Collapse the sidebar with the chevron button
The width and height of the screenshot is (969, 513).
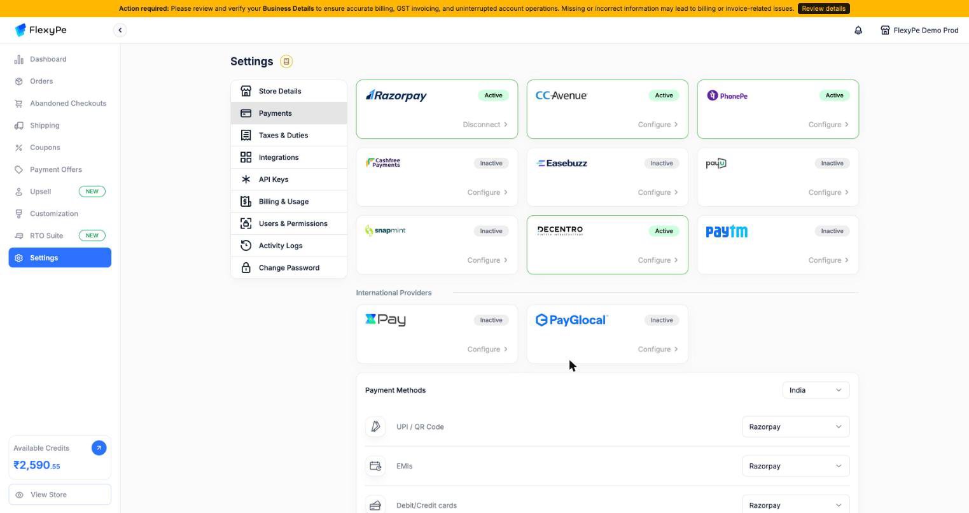click(120, 30)
